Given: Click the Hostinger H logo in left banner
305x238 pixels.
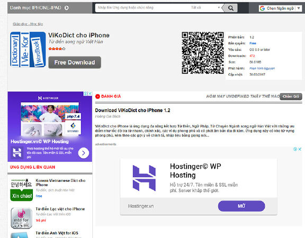Looking at the screenshot, I should [17, 152].
